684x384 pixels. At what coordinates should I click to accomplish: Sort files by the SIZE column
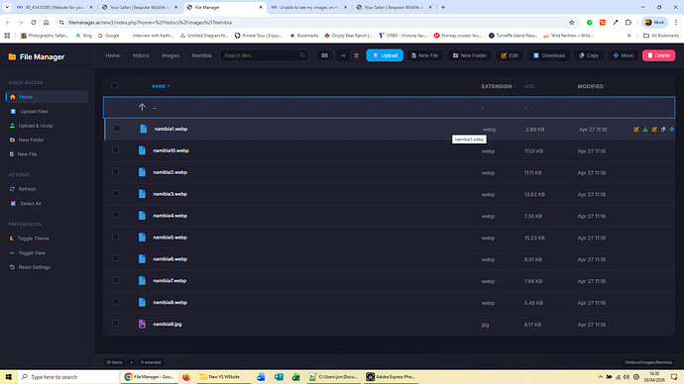[x=530, y=86]
